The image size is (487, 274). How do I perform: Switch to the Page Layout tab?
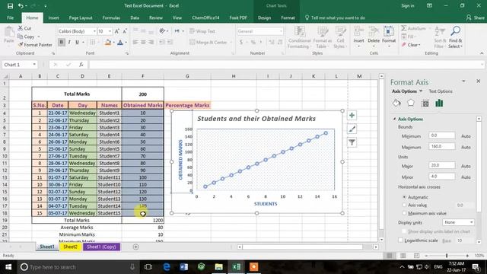pos(81,18)
